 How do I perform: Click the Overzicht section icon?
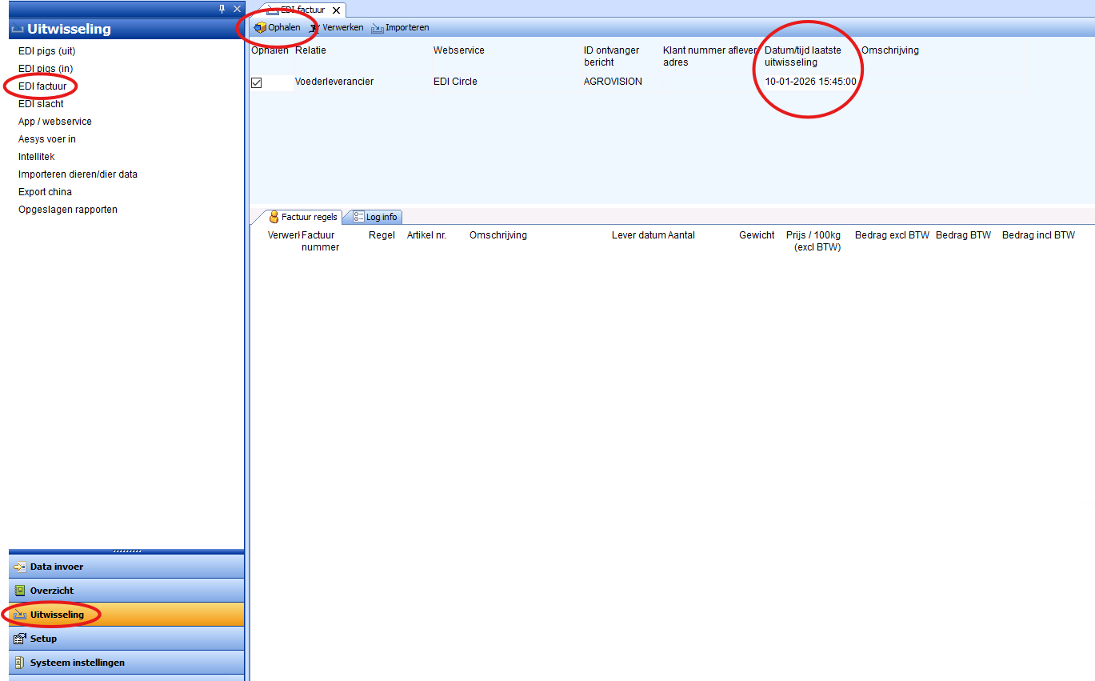pyautogui.click(x=20, y=591)
